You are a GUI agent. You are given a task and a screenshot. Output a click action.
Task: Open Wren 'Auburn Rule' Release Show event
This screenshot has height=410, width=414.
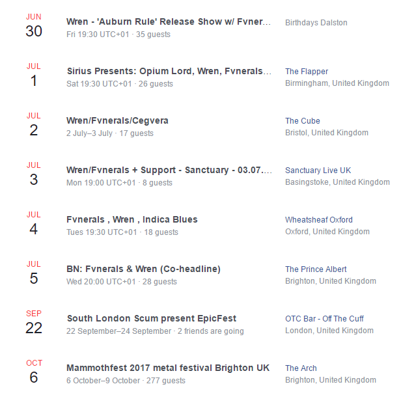tap(169, 21)
